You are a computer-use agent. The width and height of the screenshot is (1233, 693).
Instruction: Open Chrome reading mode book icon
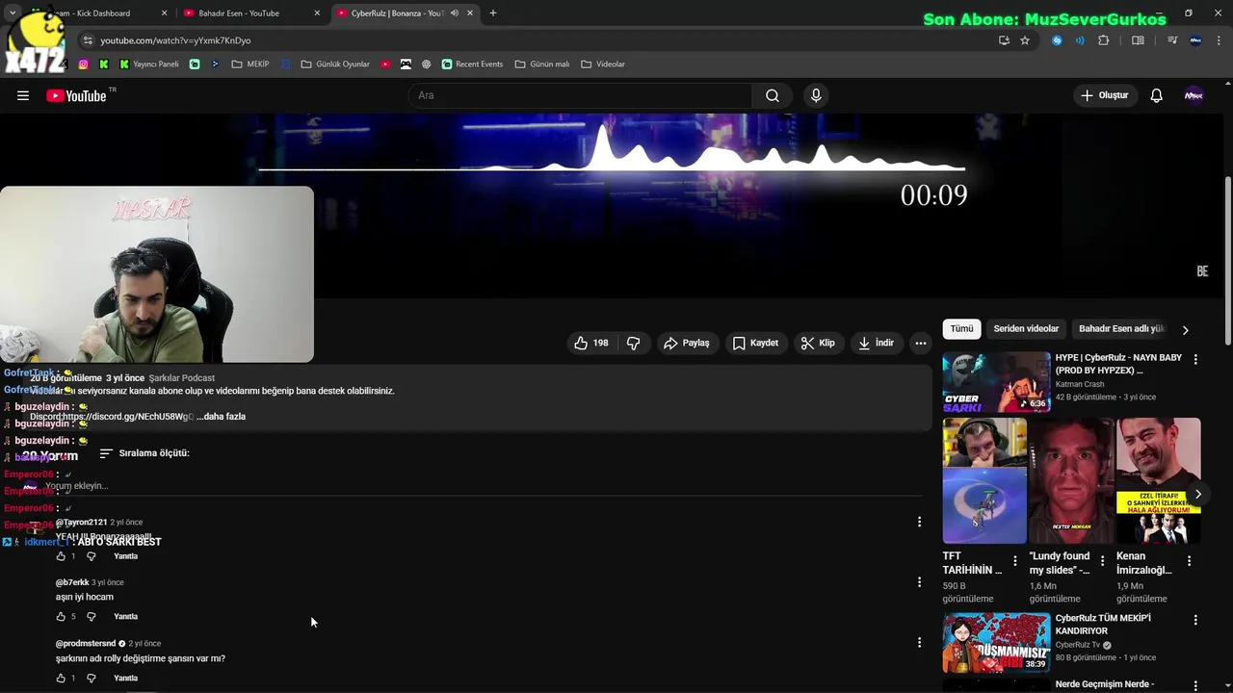click(x=1138, y=40)
